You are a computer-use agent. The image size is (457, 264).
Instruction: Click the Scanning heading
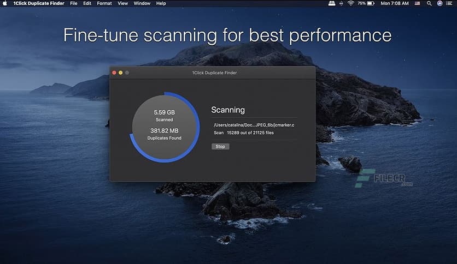(x=228, y=110)
